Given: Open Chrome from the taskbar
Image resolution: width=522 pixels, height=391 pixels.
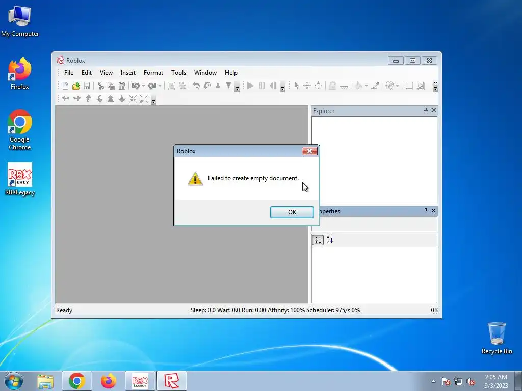Looking at the screenshot, I should [x=77, y=381].
